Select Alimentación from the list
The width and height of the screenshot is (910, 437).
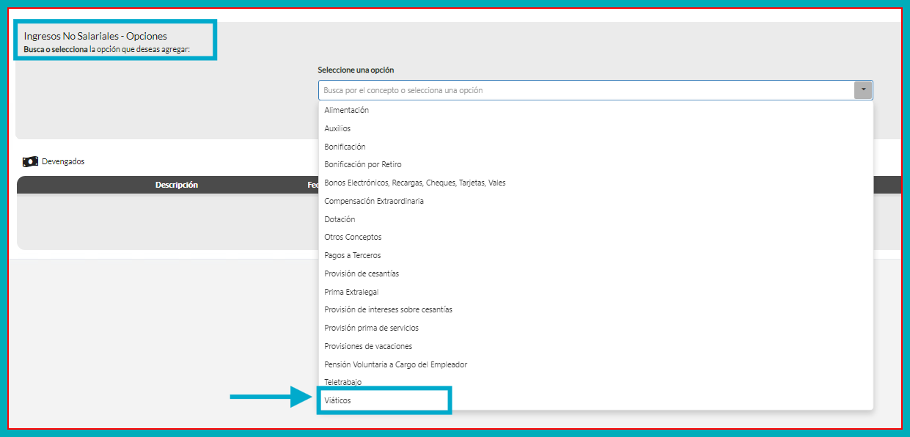click(595, 110)
